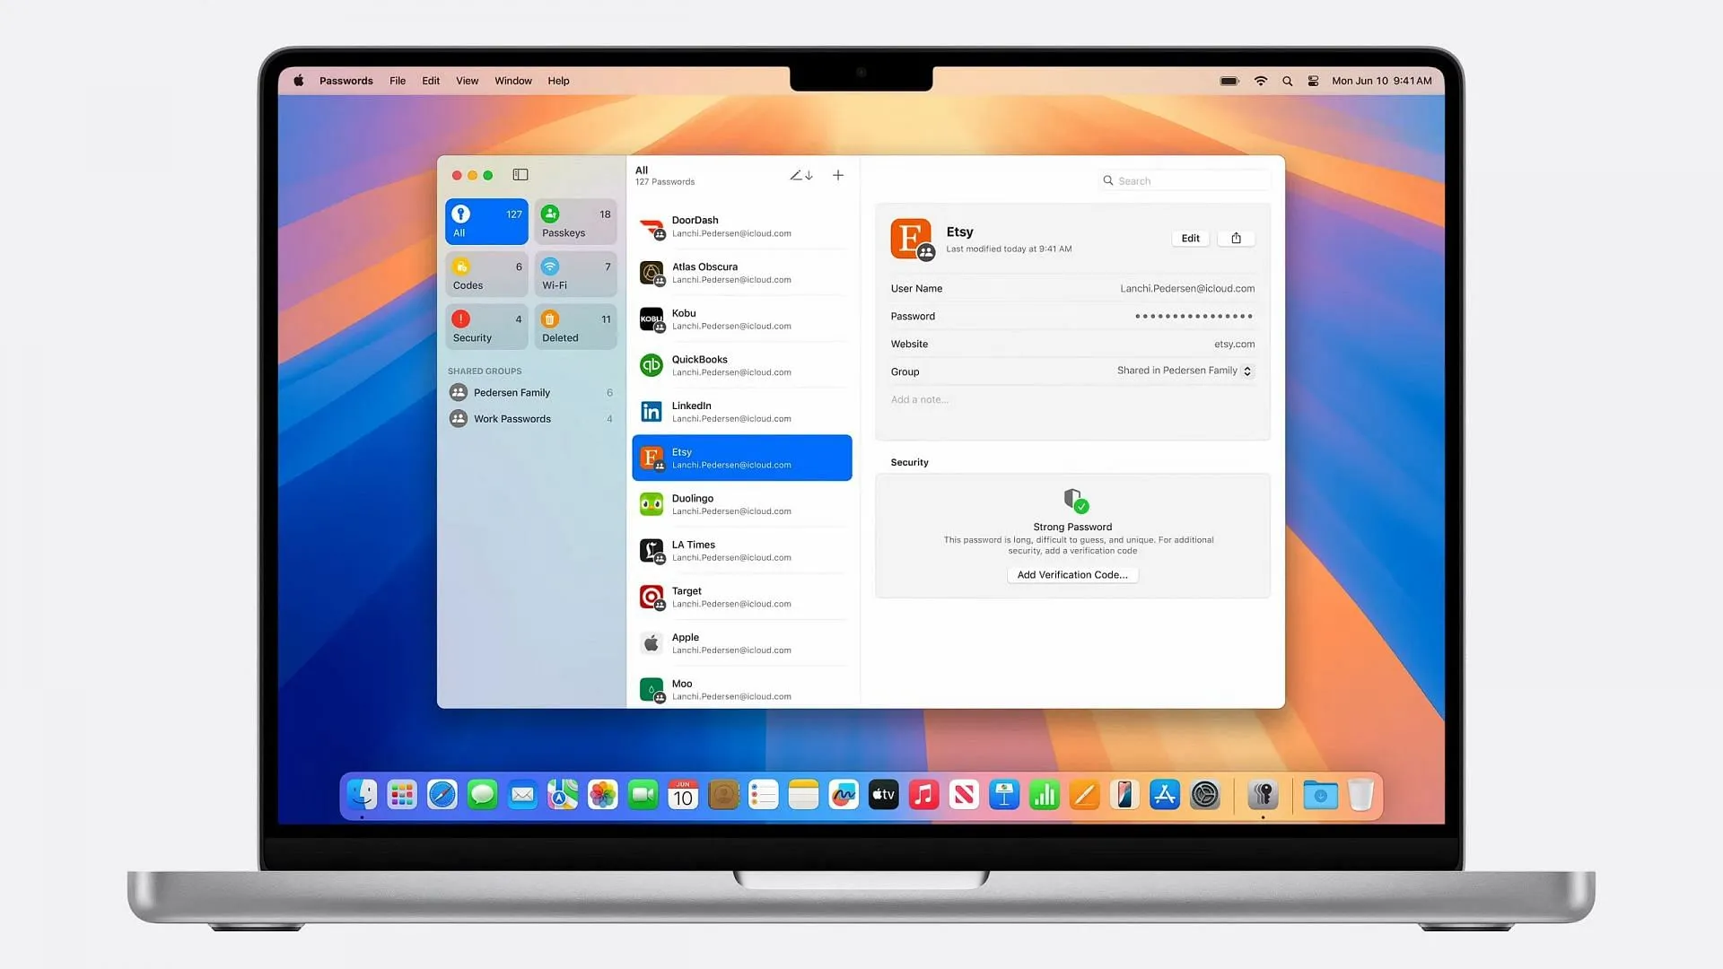Select the Duolingo password entry
The image size is (1723, 969).
742,504
